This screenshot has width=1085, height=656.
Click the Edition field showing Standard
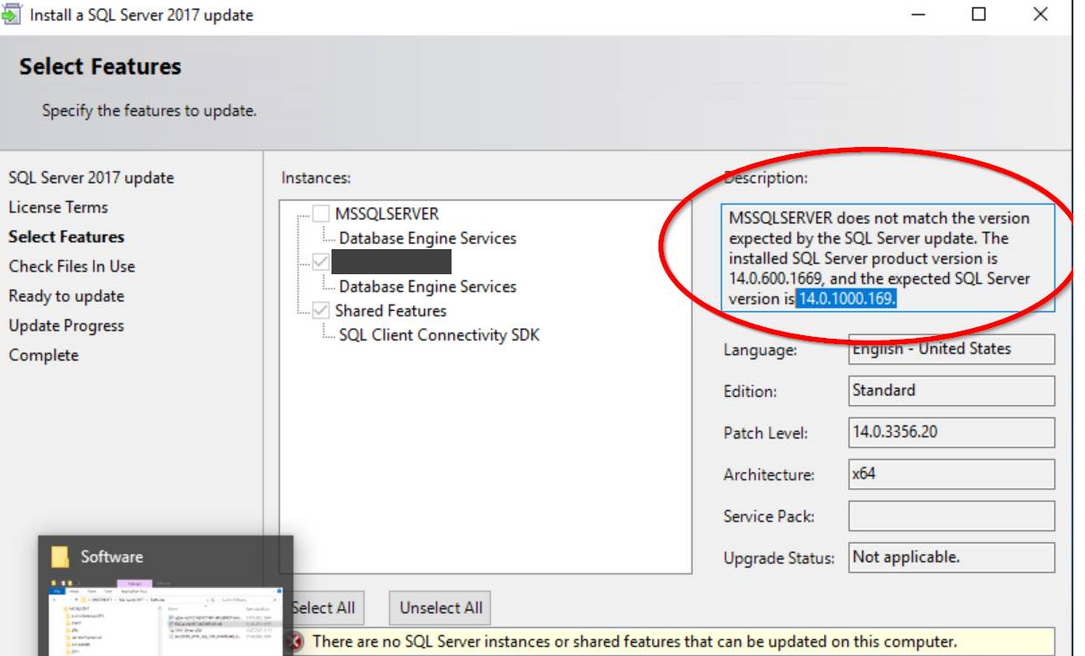click(x=952, y=391)
